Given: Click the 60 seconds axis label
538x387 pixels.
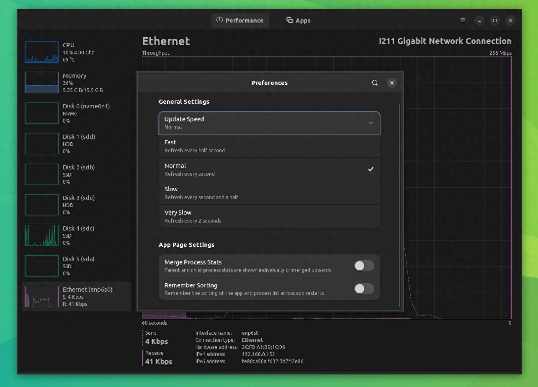Looking at the screenshot, I should click(x=154, y=323).
